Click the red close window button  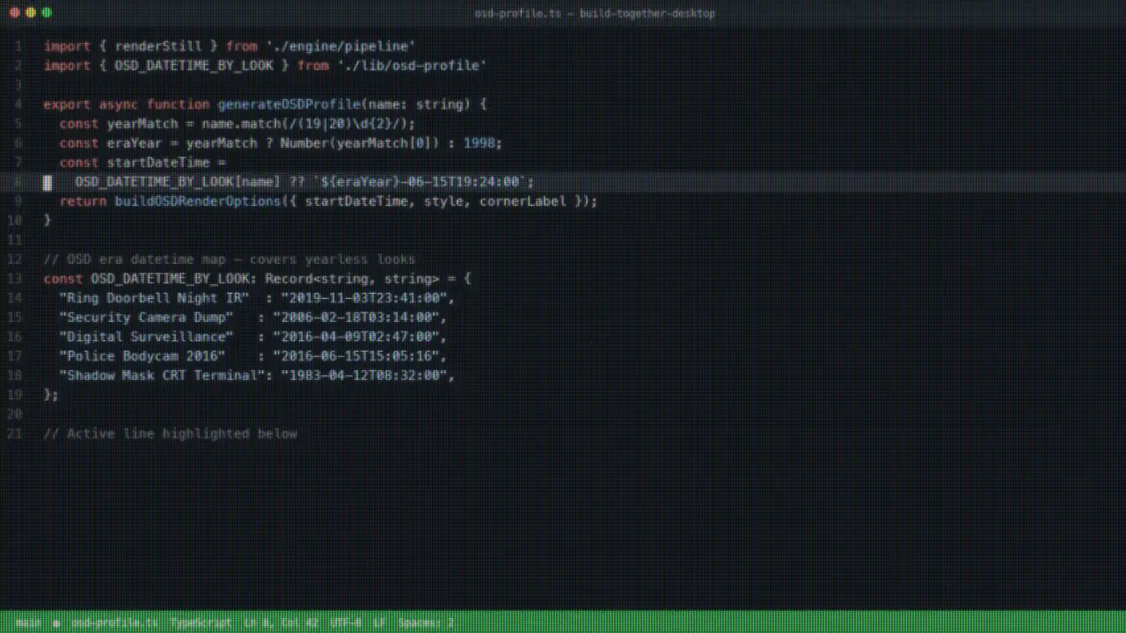tap(15, 12)
